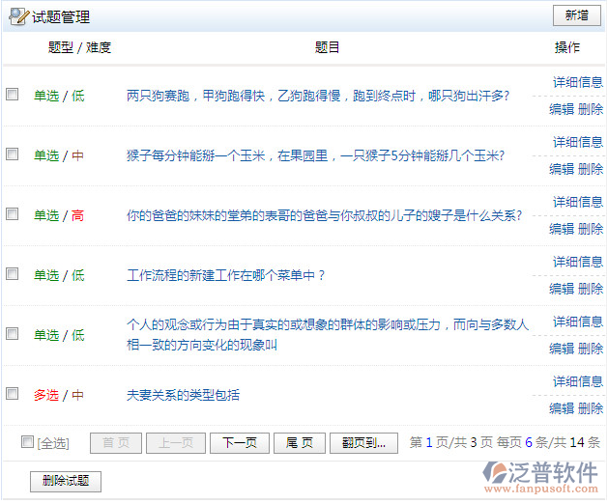Tick checkbox for 夫妻关系的类型包括 question
Image resolution: width=608 pixels, height=504 pixels.
click(12, 394)
